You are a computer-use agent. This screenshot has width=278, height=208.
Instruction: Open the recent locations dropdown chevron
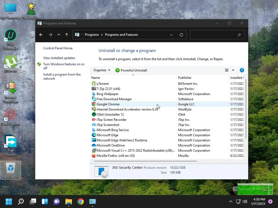point(59,35)
